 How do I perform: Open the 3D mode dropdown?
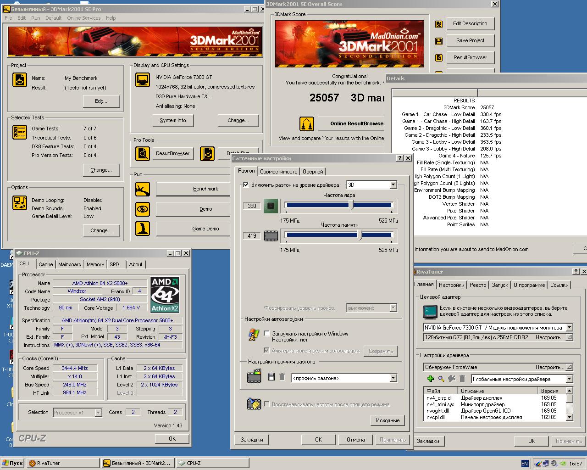point(393,185)
